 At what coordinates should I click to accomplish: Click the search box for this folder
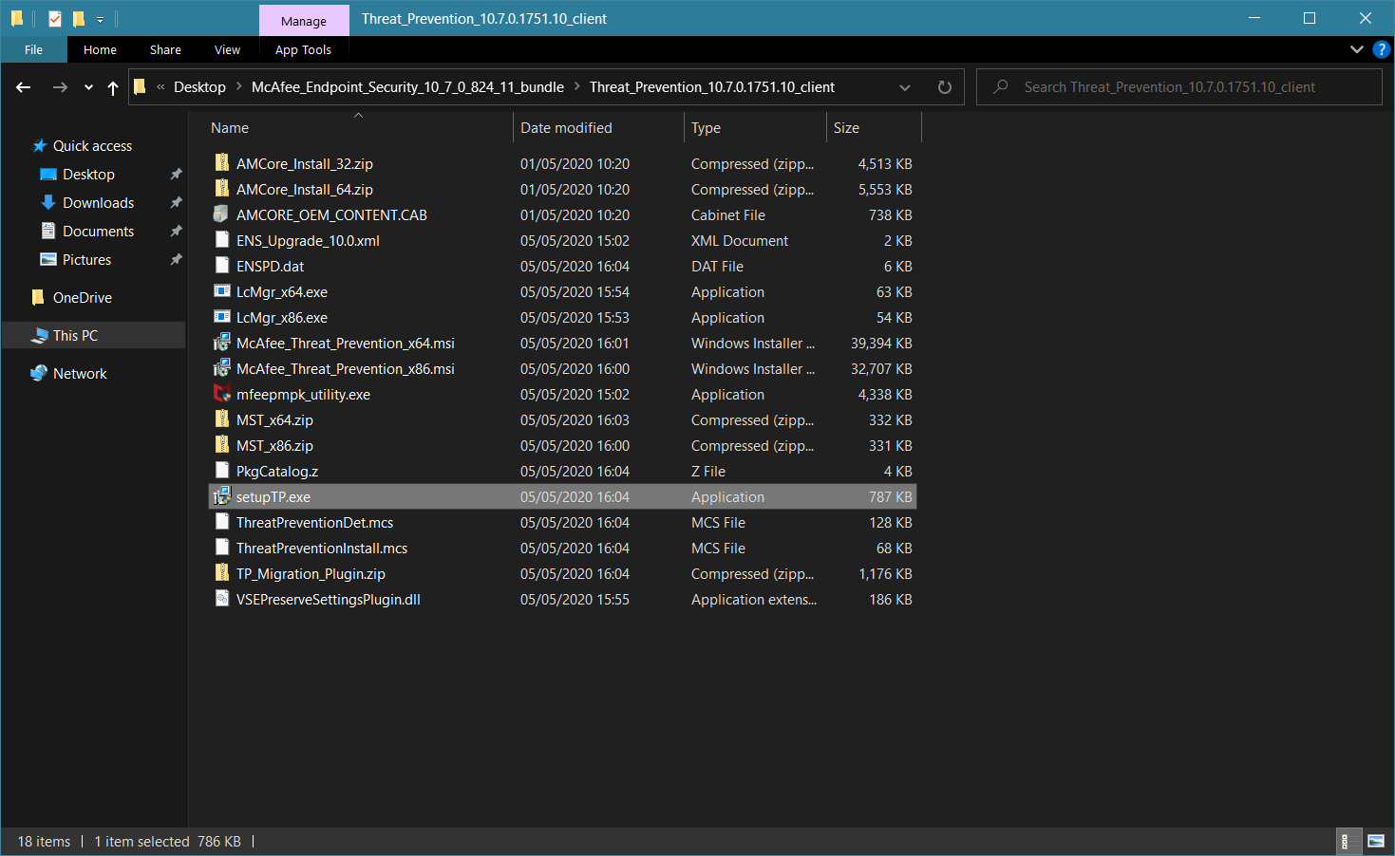tap(1178, 87)
